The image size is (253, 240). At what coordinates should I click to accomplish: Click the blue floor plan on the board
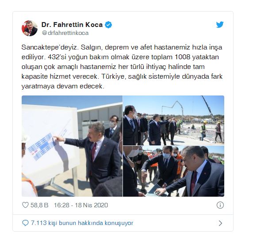(x=41, y=146)
